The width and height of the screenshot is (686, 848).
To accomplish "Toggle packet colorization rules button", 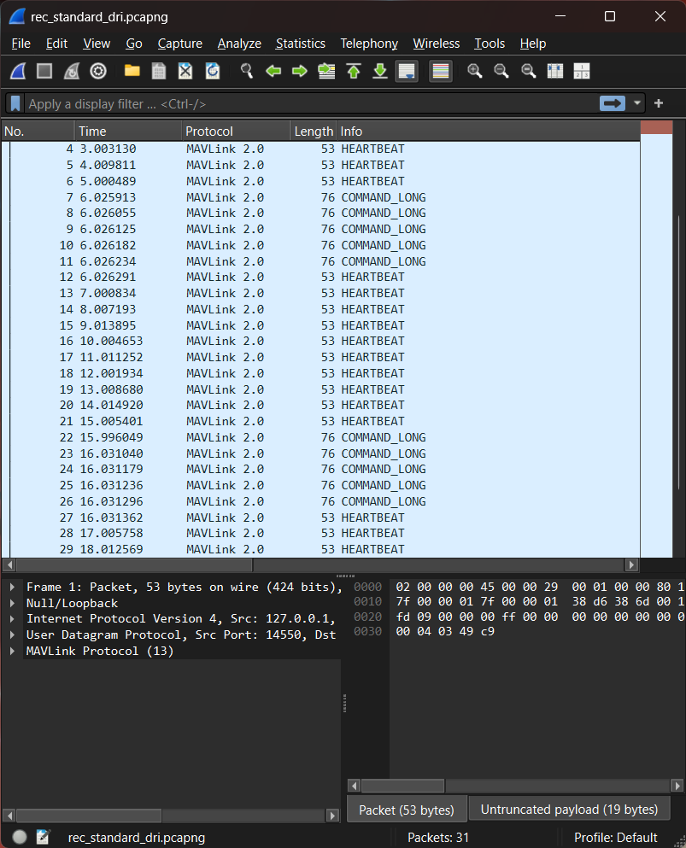I will [440, 71].
